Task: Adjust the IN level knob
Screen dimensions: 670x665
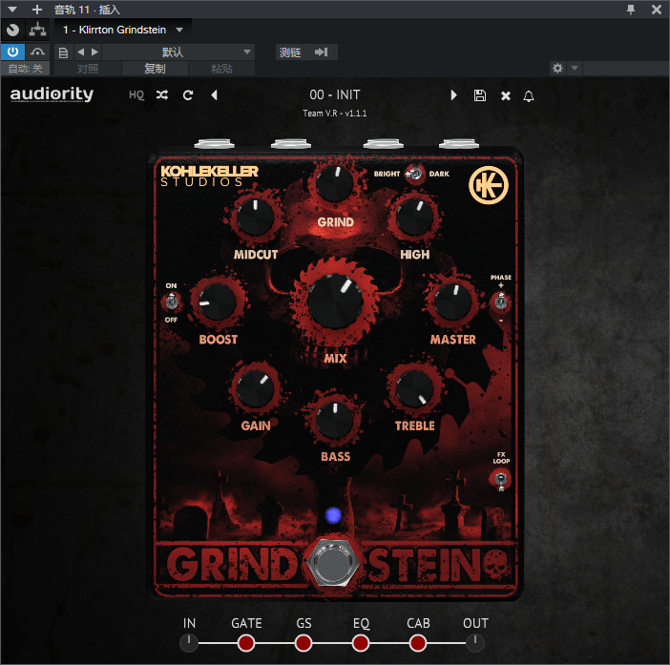Action: 189,643
